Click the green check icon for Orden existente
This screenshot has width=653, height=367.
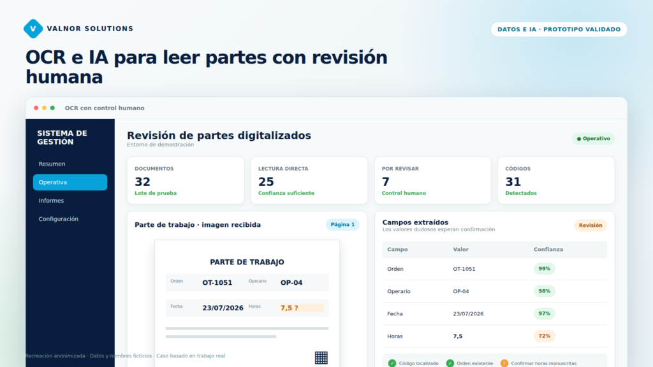(450, 363)
